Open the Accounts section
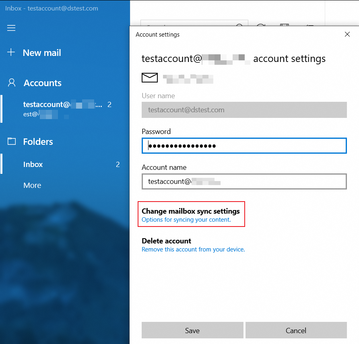Viewport: 359px width, 344px height. (43, 83)
